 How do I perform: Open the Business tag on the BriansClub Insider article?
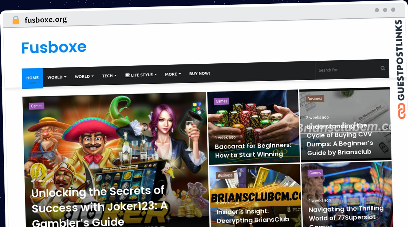click(225, 176)
